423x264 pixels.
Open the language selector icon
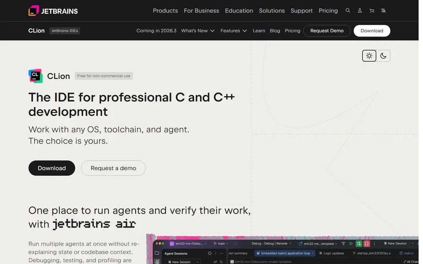click(x=383, y=11)
